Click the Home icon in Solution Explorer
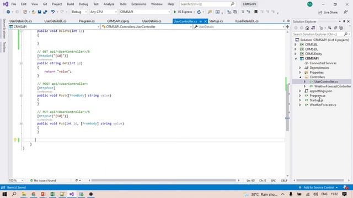The image size is (353, 198). (307, 28)
